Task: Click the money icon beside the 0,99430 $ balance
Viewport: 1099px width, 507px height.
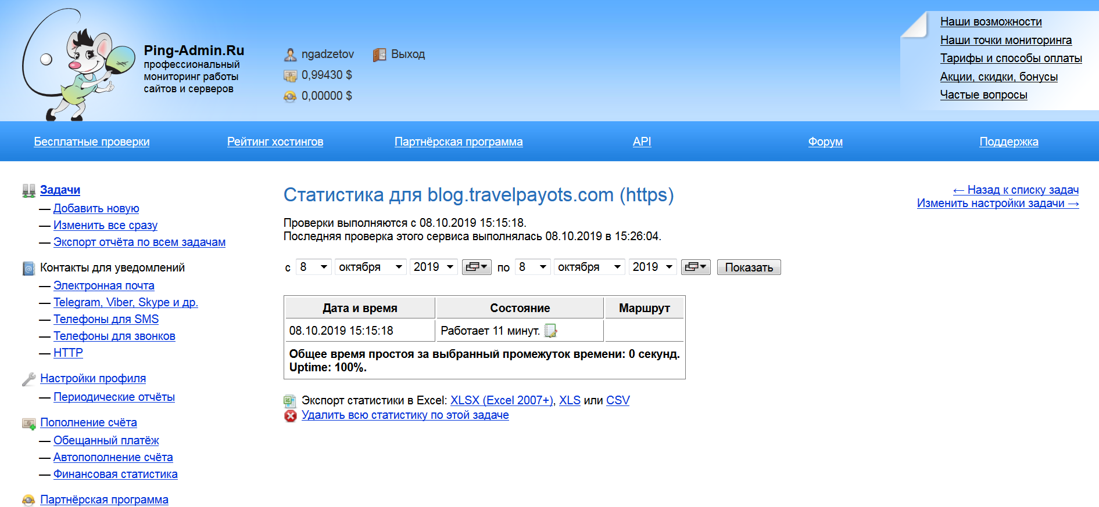Action: pyautogui.click(x=290, y=75)
